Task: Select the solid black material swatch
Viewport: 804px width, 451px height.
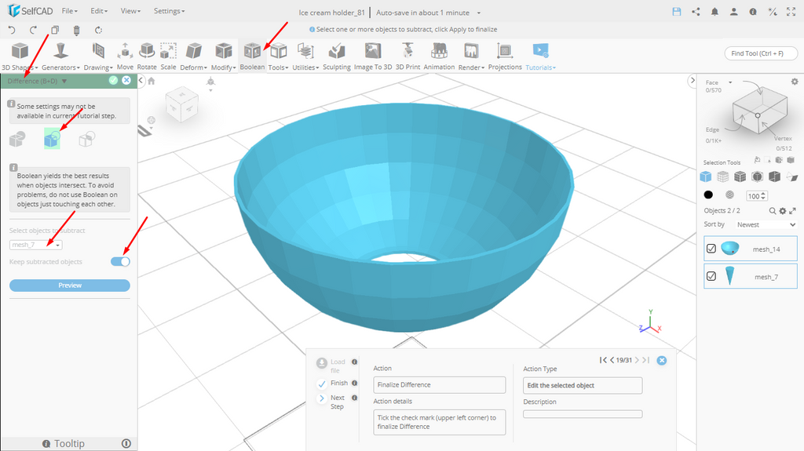Action: pos(708,195)
